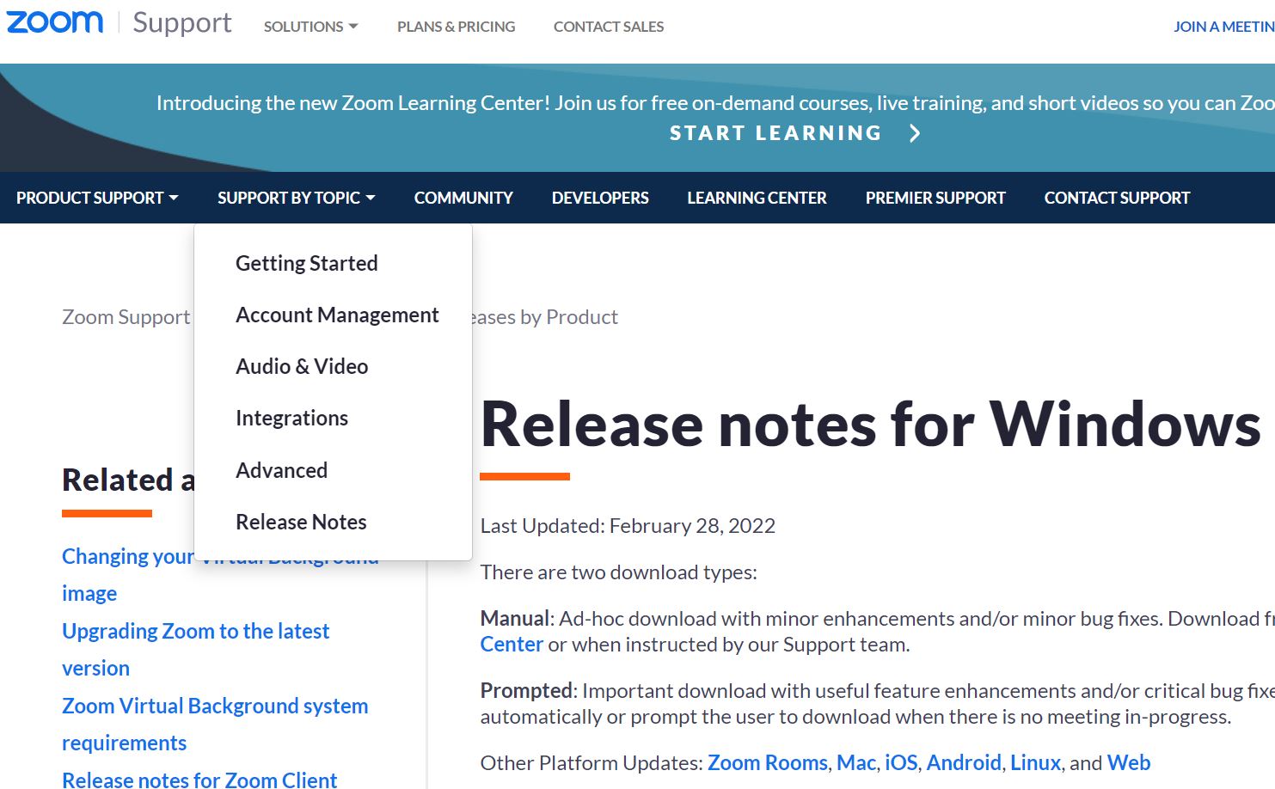Open the Community page

coord(463,198)
